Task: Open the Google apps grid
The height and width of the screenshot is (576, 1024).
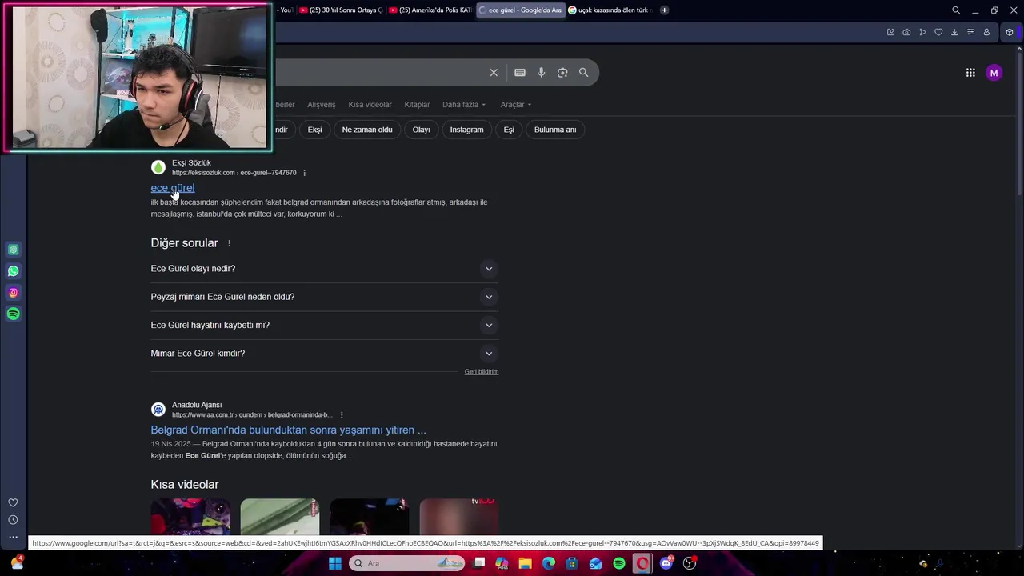Action: pyautogui.click(x=970, y=73)
